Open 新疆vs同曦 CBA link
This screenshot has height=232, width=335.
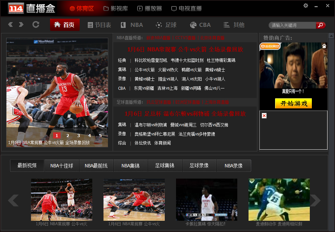coord(191,88)
